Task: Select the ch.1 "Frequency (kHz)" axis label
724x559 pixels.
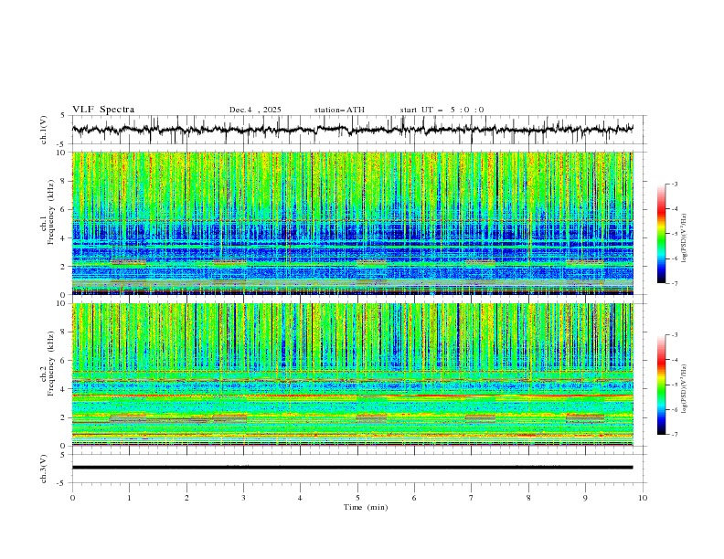Action: (x=50, y=212)
